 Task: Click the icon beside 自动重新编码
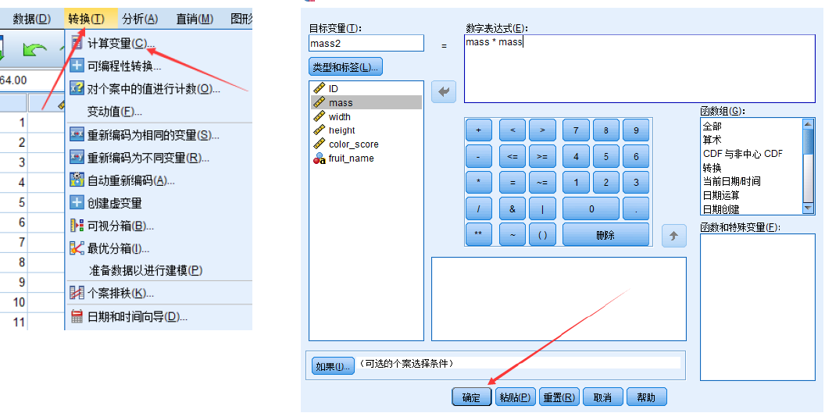[77, 180]
